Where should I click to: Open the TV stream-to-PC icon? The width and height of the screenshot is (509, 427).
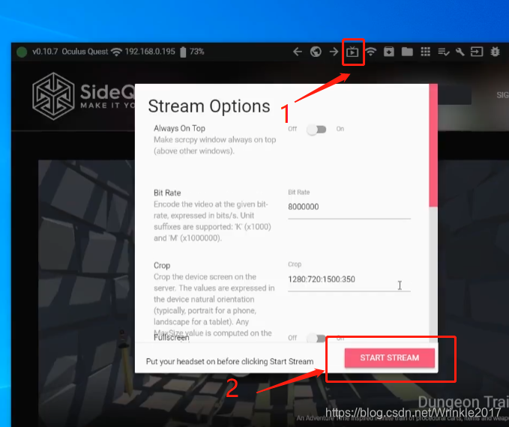(x=352, y=52)
